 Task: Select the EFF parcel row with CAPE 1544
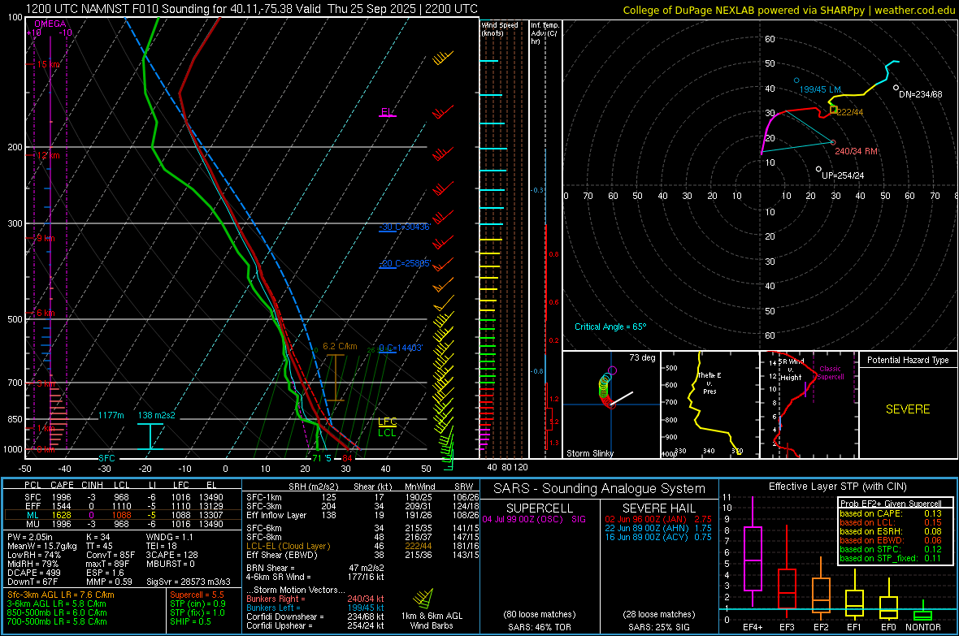tap(123, 506)
